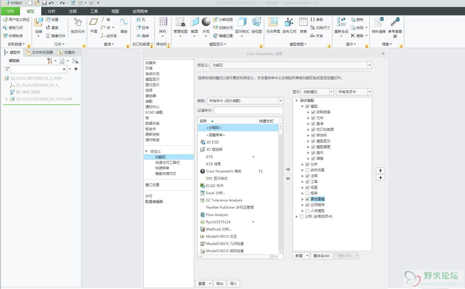Click the undo arrow in quick access toolbar
Viewport: 465px width, 289px height.
(x=51, y=3)
